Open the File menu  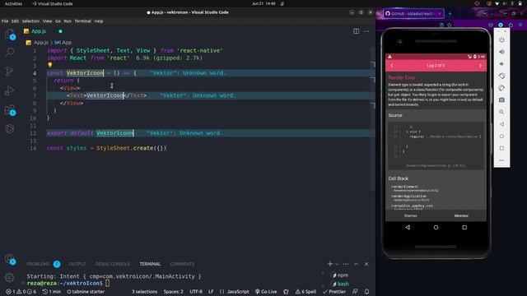[5, 21]
